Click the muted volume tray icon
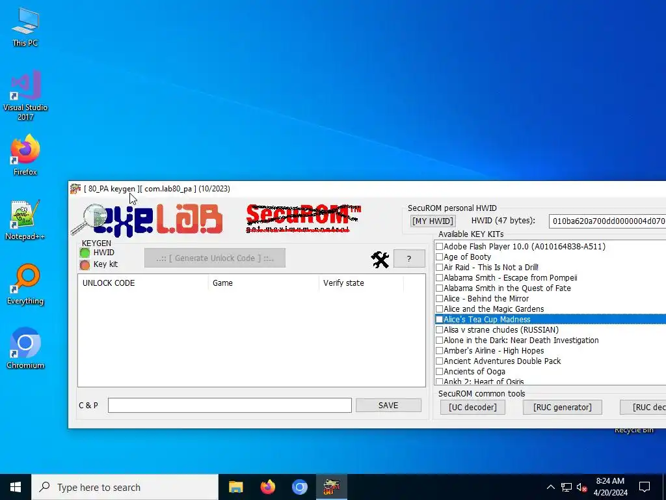 (x=582, y=487)
